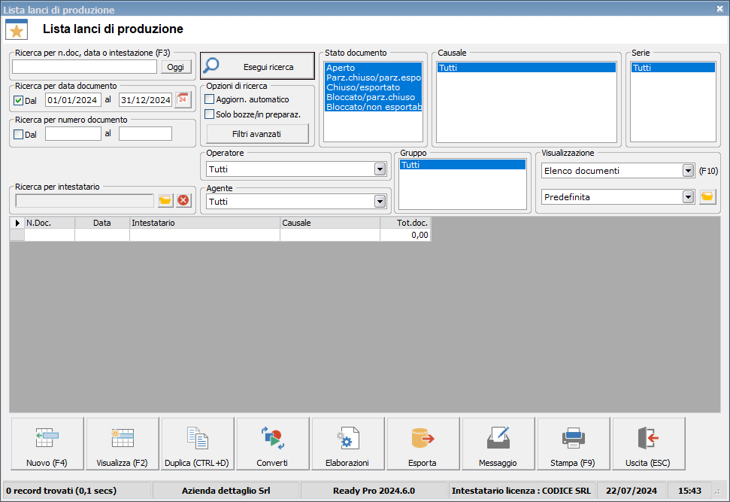Open folder icon next to Predefinita

707,196
